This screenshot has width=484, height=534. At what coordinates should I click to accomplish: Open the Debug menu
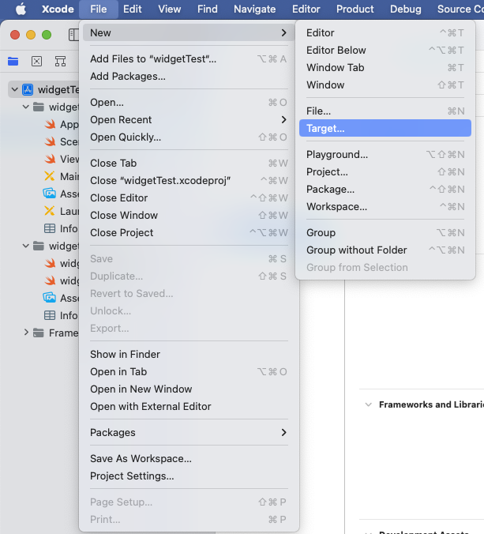(x=405, y=9)
